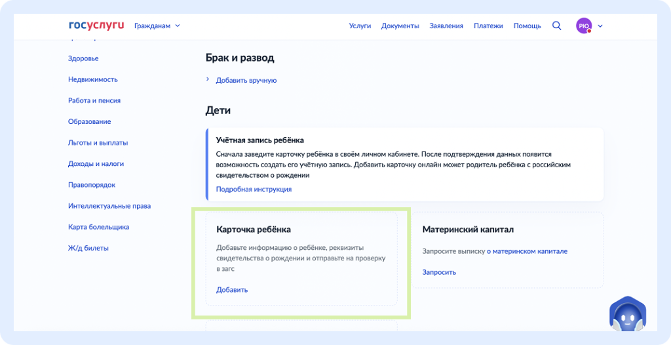Click Запросить in Материнский капитал card
Screen dimensions: 671x345
pyautogui.click(x=439, y=272)
